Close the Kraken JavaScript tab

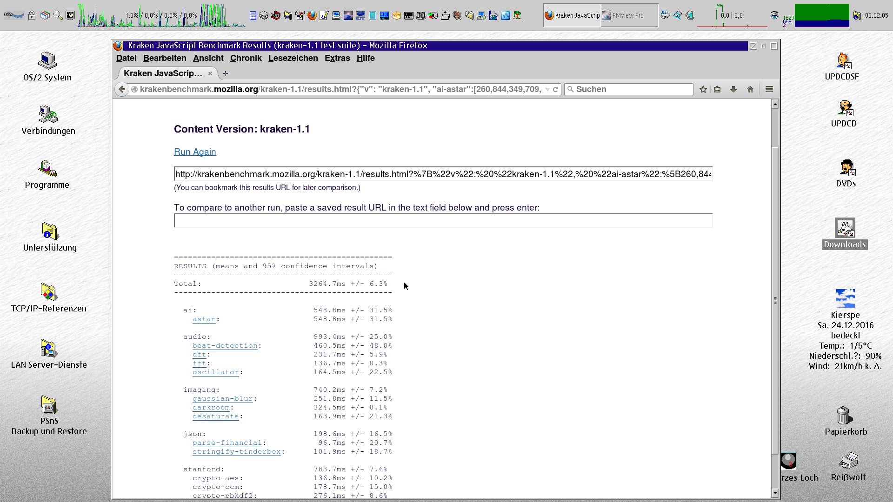pyautogui.click(x=210, y=73)
